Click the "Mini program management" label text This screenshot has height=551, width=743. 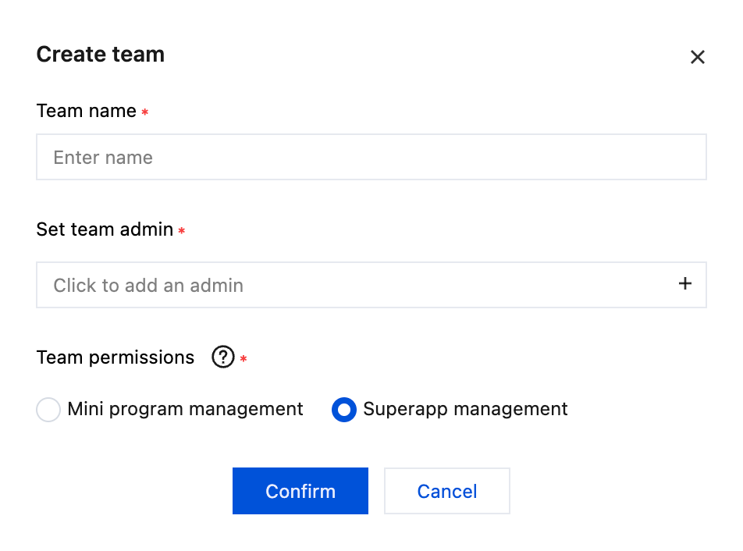(x=185, y=409)
